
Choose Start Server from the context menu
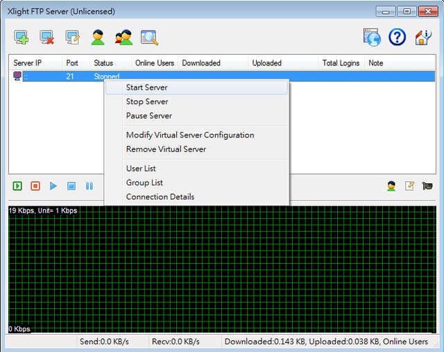coord(196,87)
